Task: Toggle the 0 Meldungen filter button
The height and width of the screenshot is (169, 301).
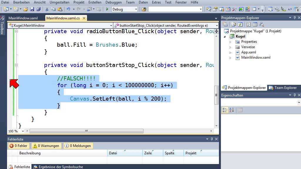Action: point(78,146)
